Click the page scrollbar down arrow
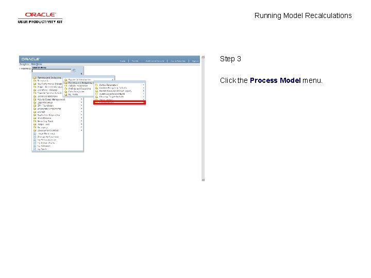 (x=203, y=180)
